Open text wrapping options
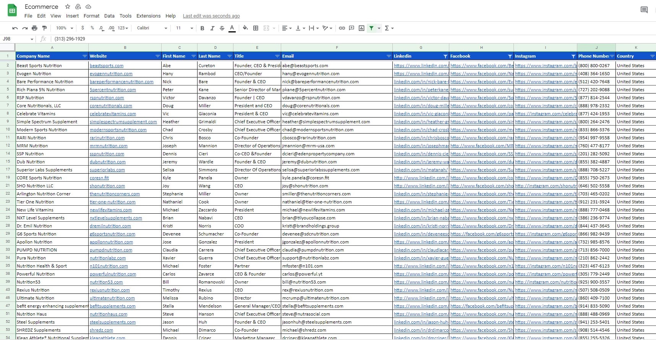The image size is (656, 340). pos(314,28)
